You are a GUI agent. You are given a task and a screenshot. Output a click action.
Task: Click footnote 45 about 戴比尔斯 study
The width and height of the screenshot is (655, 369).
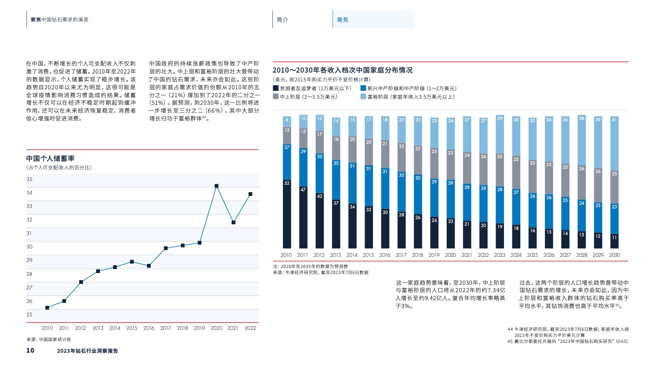tap(568, 342)
